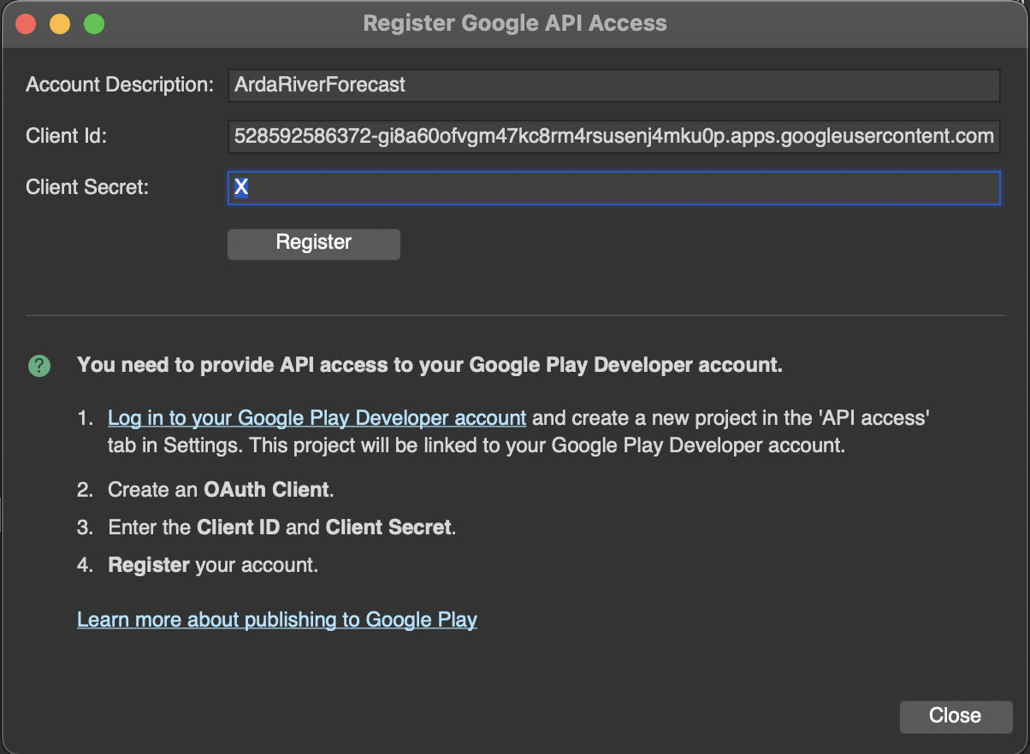Minimize the dialog with the yellow button
This screenshot has height=754, width=1030.
point(60,24)
